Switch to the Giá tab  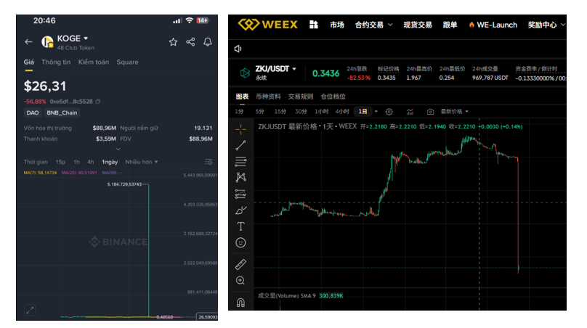pyautogui.click(x=29, y=62)
